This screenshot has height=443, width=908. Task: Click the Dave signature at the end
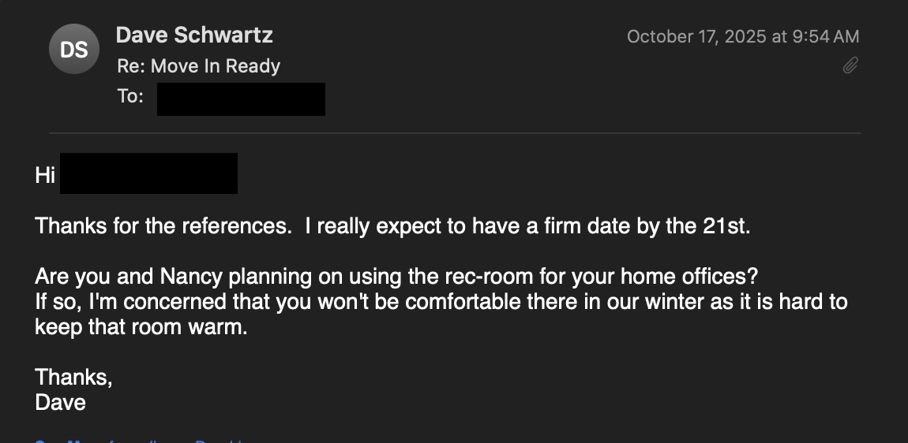61,403
